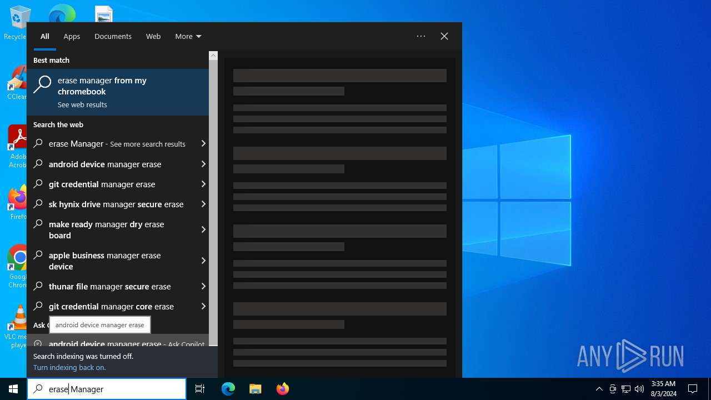Click Turn indexing back on link
This screenshot has height=400, width=711.
coord(69,367)
